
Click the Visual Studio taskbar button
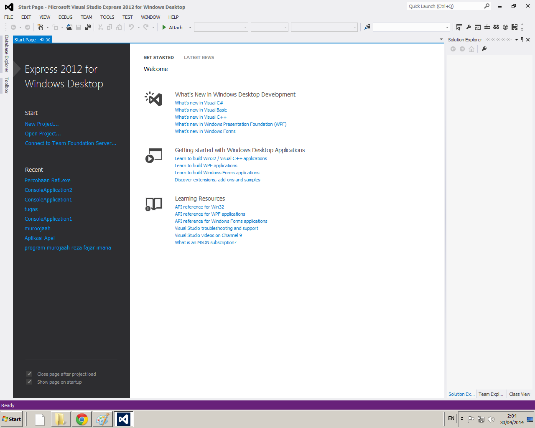click(124, 419)
